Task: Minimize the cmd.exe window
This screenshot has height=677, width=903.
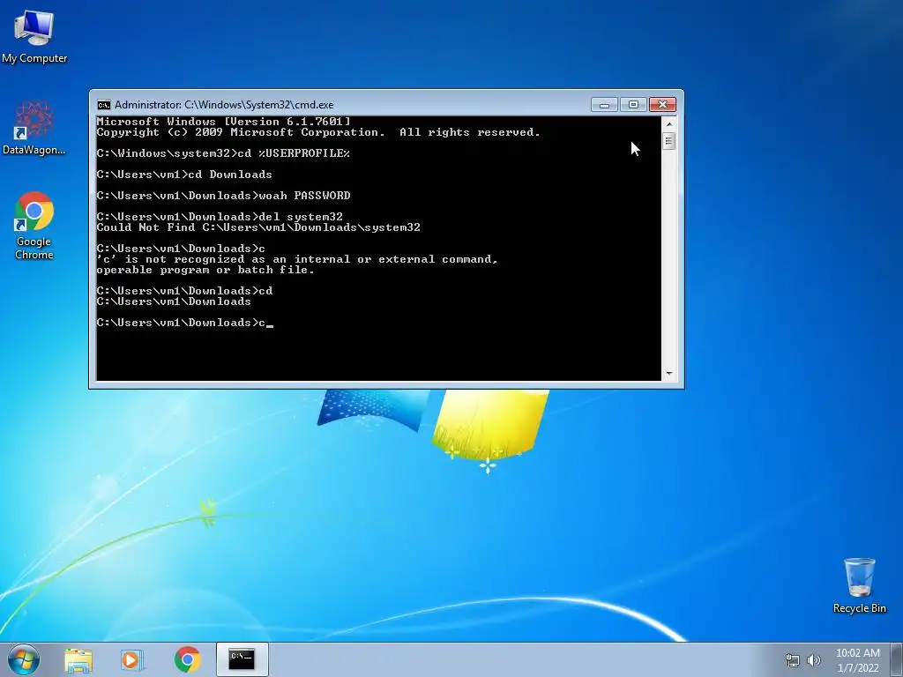Action: pyautogui.click(x=604, y=105)
